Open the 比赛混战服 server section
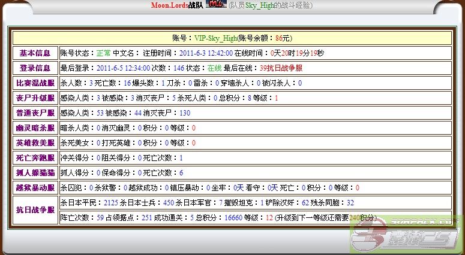465x255 pixels. [35, 83]
